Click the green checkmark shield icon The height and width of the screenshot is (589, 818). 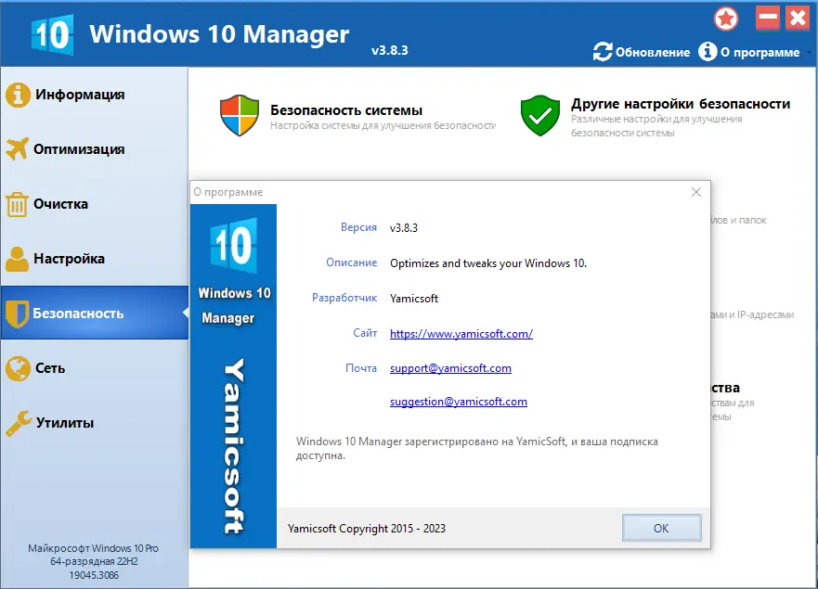pyautogui.click(x=540, y=115)
